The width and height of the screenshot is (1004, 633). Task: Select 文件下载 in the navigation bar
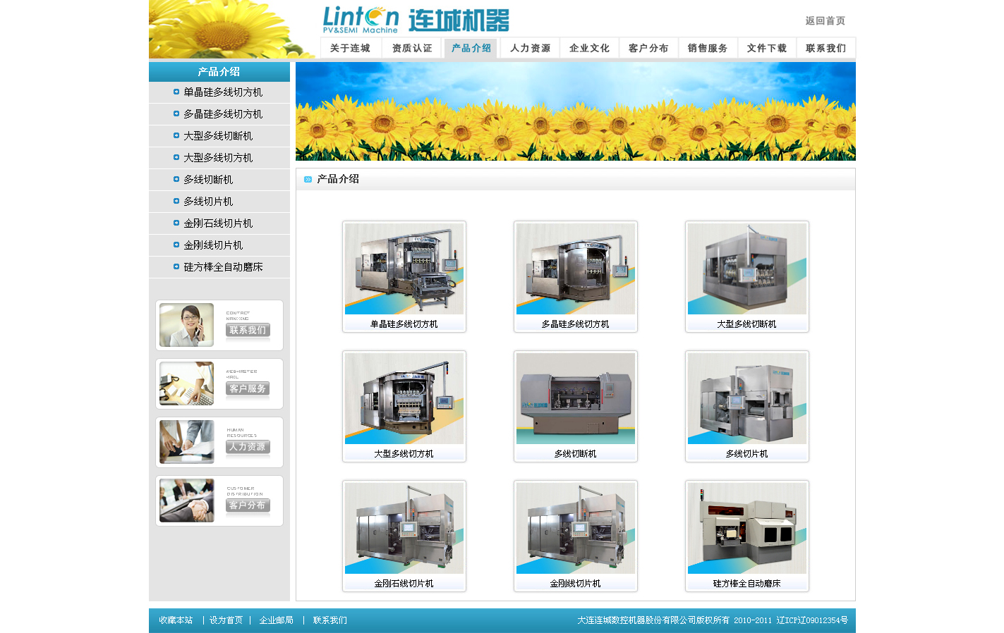coord(767,48)
